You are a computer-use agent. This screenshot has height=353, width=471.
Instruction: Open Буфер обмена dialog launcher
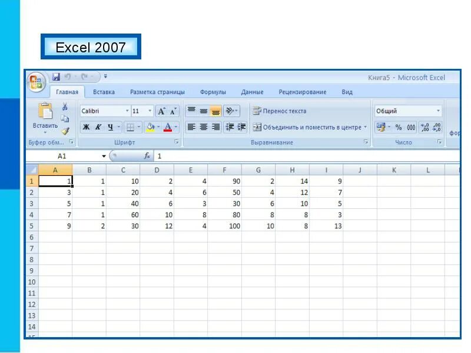coord(71,142)
